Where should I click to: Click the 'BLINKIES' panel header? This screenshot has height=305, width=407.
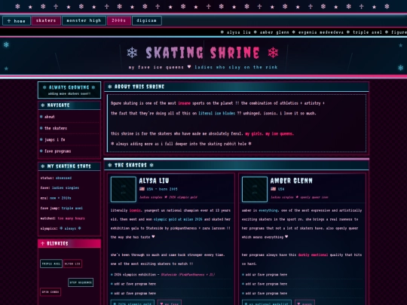coord(69,243)
